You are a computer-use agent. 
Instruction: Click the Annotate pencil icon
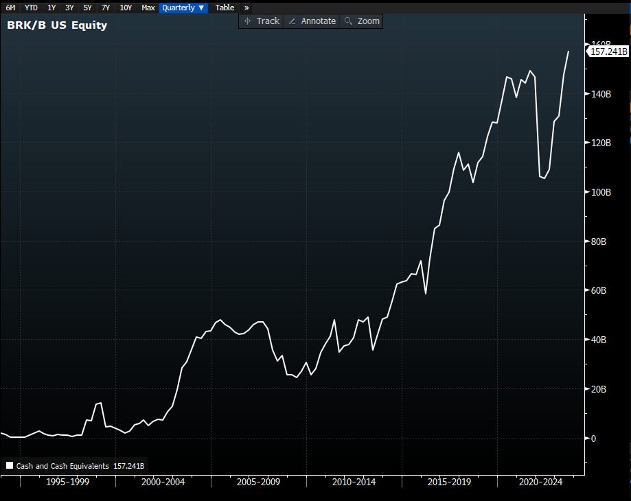pos(292,21)
